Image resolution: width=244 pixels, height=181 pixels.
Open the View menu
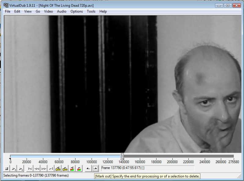pyautogui.click(x=28, y=11)
